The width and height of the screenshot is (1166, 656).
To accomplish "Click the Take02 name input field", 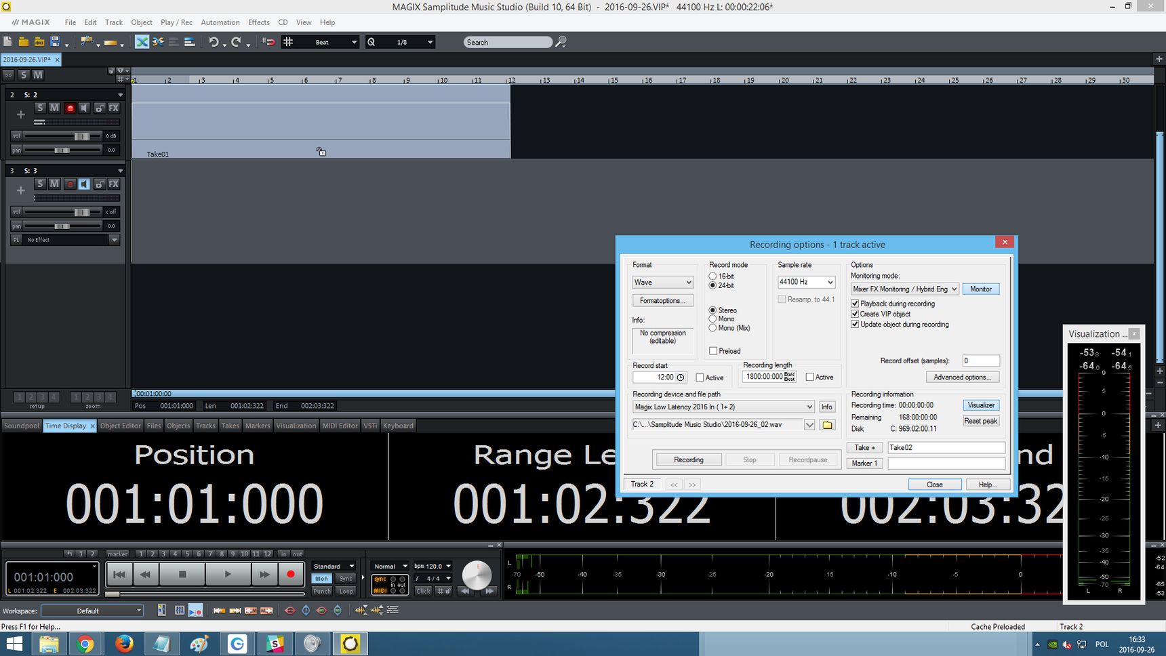I will click(x=946, y=448).
